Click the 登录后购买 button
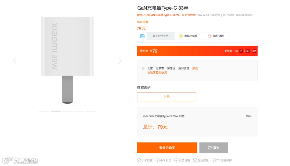The image size is (290, 166). pos(167,148)
